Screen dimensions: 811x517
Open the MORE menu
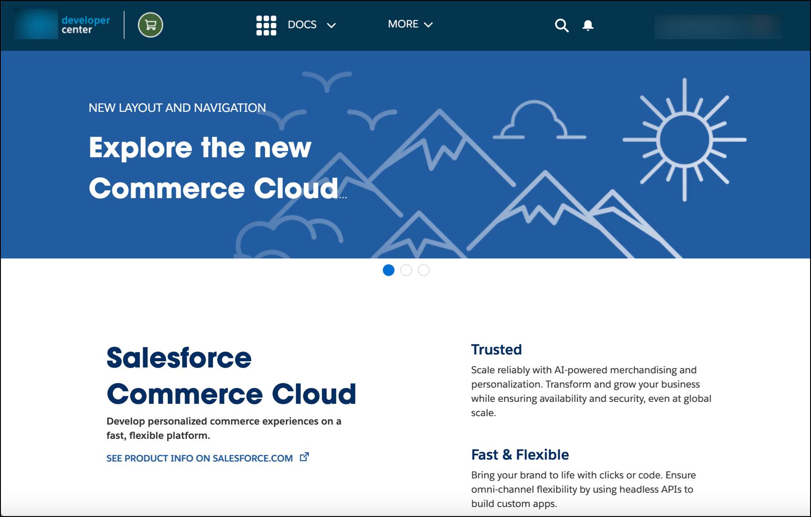point(403,24)
